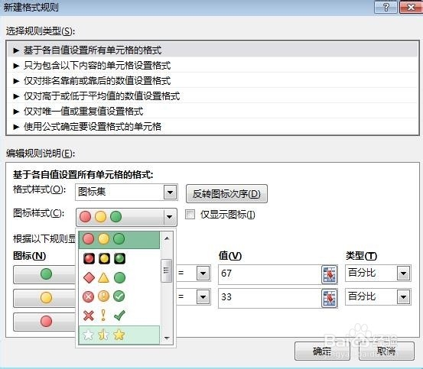
Task: Select rule 只为包含以下内容的单元格设置格式
Action: [x=213, y=66]
